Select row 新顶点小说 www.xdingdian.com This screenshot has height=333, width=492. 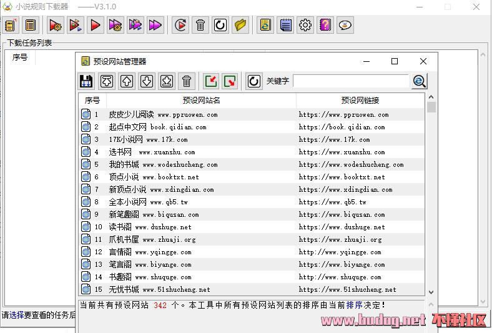[252, 189]
